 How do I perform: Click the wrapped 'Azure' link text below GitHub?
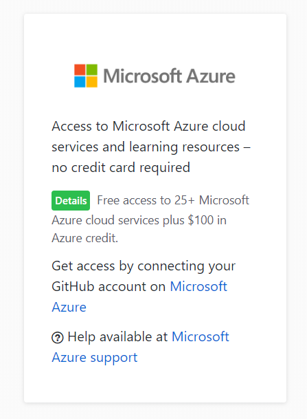pos(69,307)
